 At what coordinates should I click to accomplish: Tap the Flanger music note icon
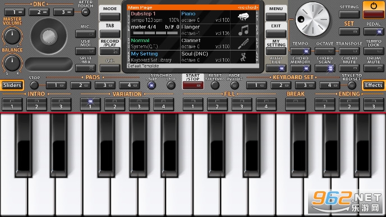pos(243,30)
